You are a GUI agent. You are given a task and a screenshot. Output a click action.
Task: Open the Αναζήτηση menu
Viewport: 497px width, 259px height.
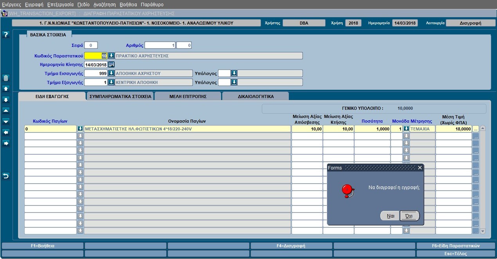104,5
